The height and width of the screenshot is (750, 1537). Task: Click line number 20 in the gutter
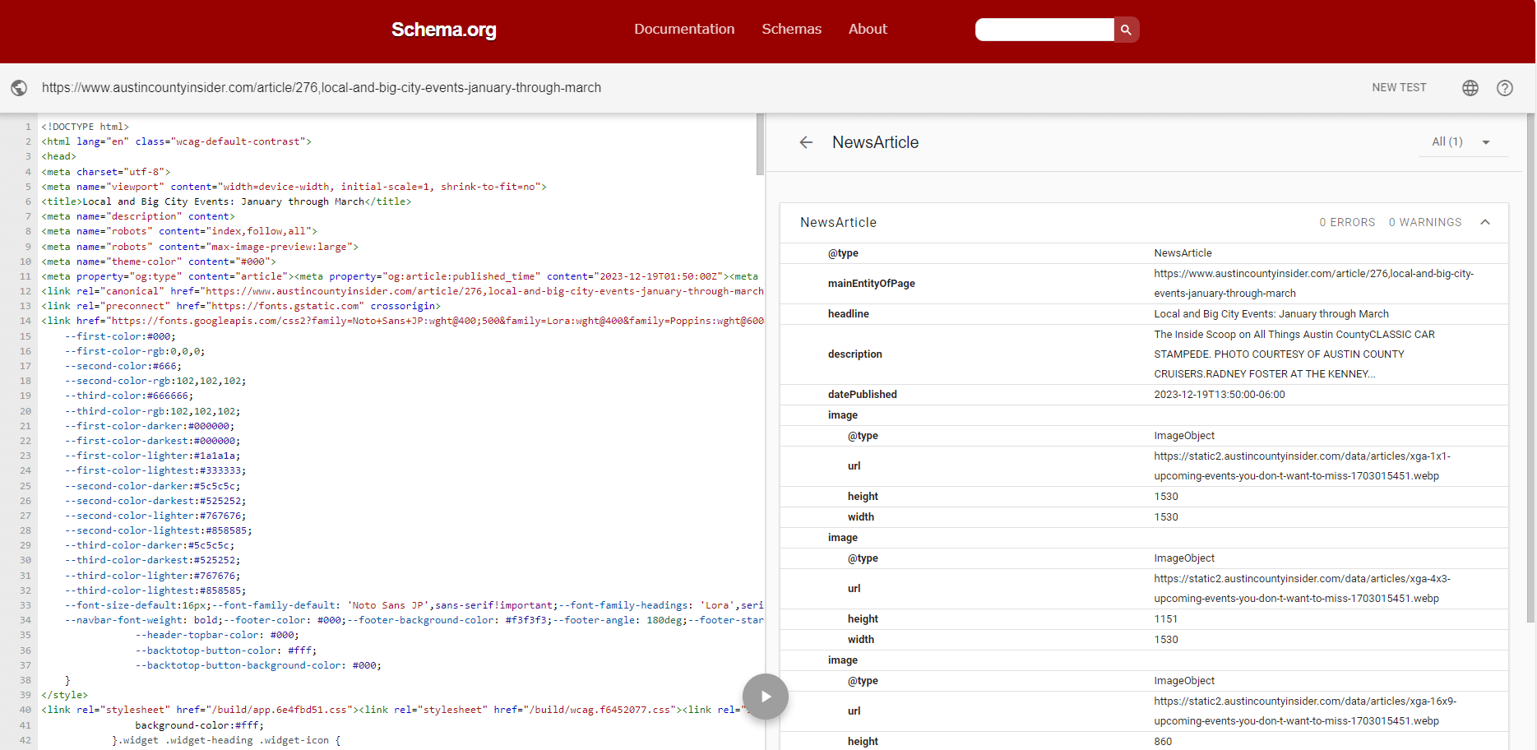25,411
